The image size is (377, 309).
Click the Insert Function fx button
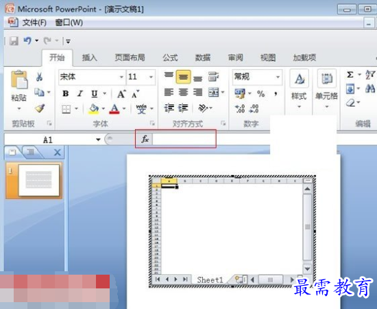coord(145,139)
